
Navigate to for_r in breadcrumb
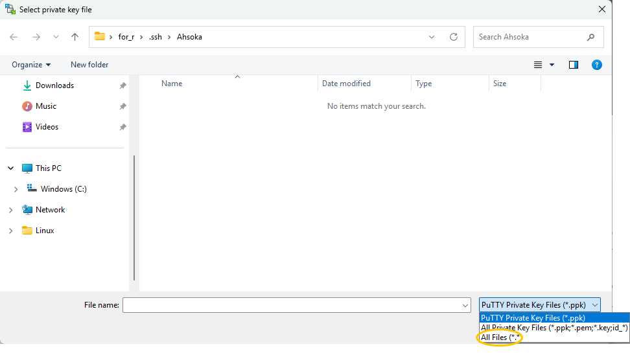pyautogui.click(x=126, y=37)
